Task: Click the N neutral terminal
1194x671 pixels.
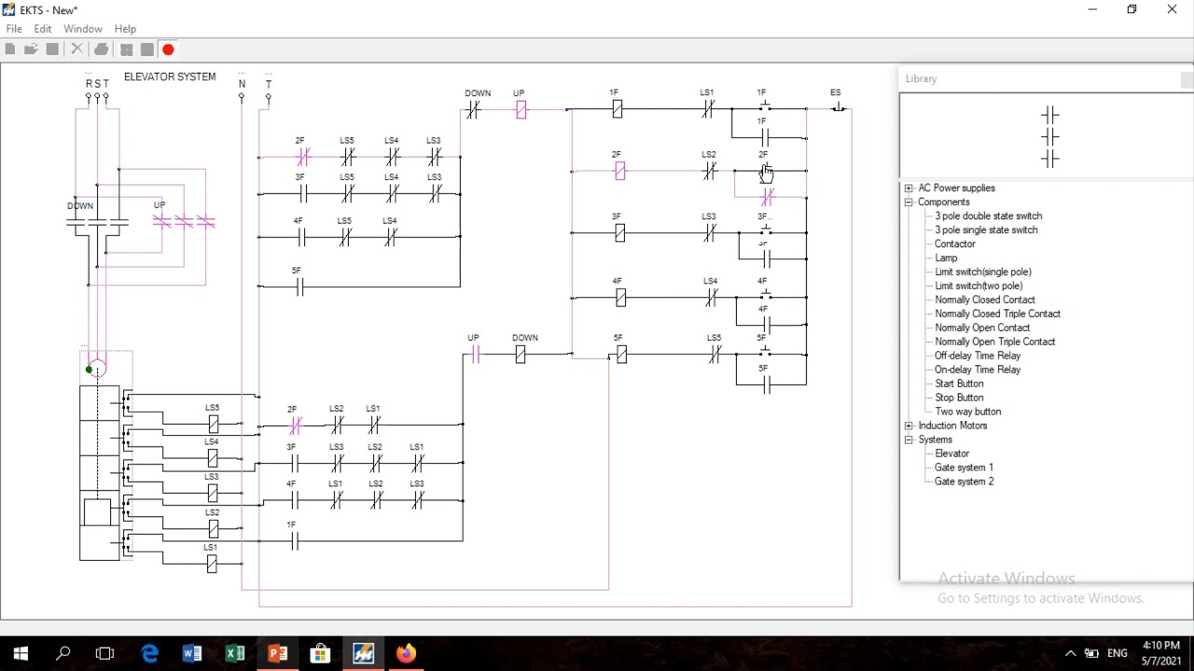Action: pos(242,96)
